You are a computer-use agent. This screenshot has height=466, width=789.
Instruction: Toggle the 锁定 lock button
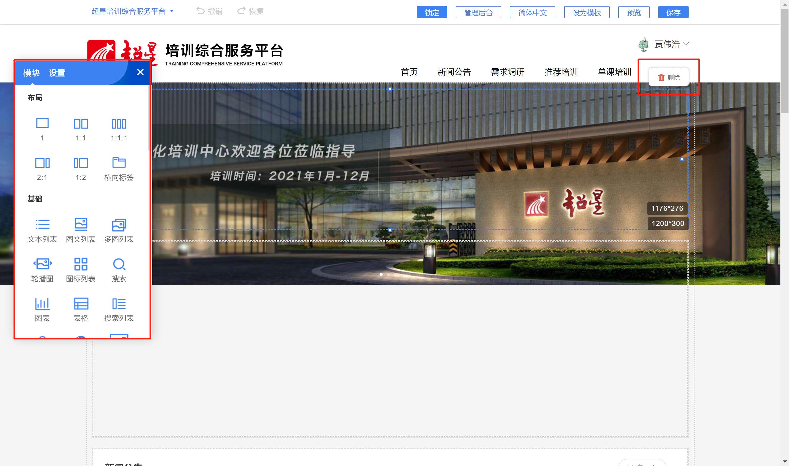point(431,13)
